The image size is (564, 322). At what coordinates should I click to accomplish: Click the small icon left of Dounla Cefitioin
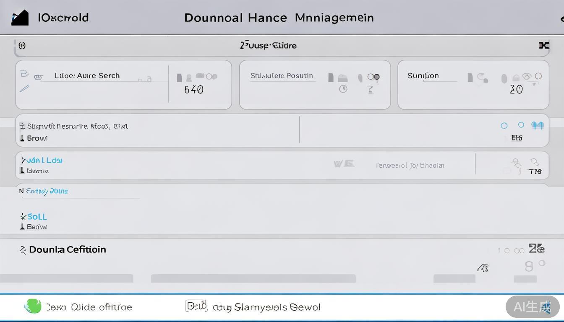(23, 250)
